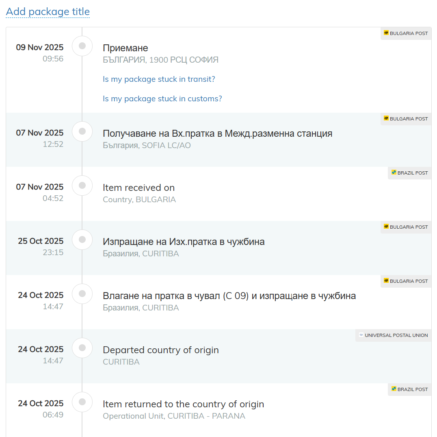Click 'Item returned to the country of origin' text
The width and height of the screenshot is (437, 437).
tap(183, 404)
